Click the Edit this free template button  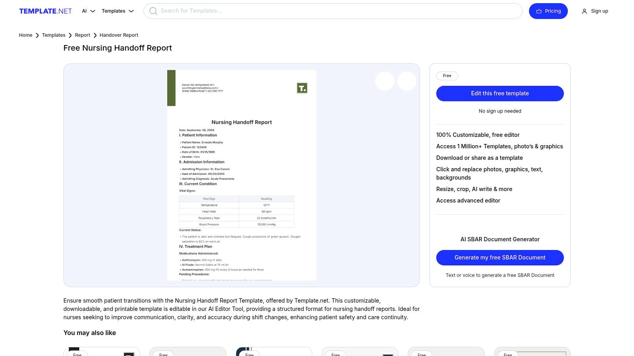(x=500, y=93)
